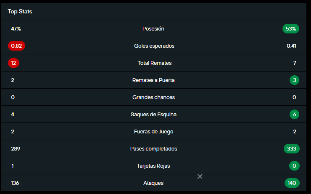Image resolution: width=311 pixels, height=194 pixels.
Task: Select the Tarjetas Rojas label
Action: pos(153,166)
